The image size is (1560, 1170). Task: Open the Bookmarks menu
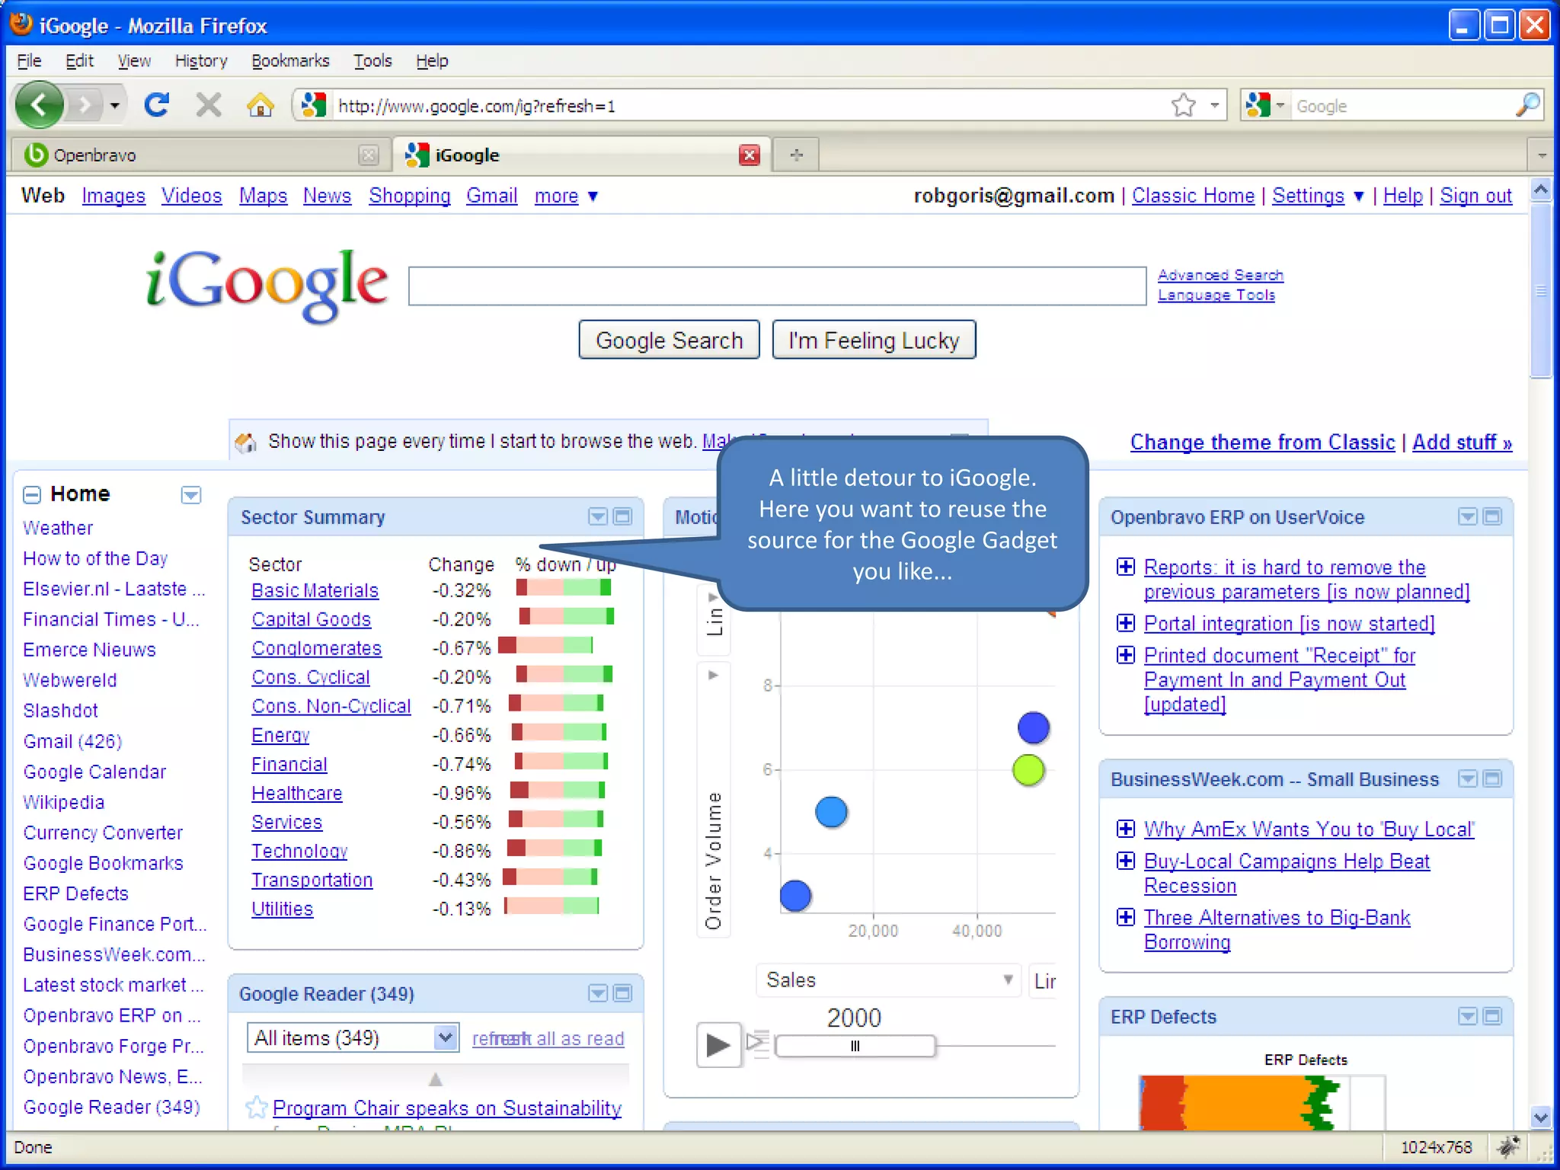tap(290, 61)
